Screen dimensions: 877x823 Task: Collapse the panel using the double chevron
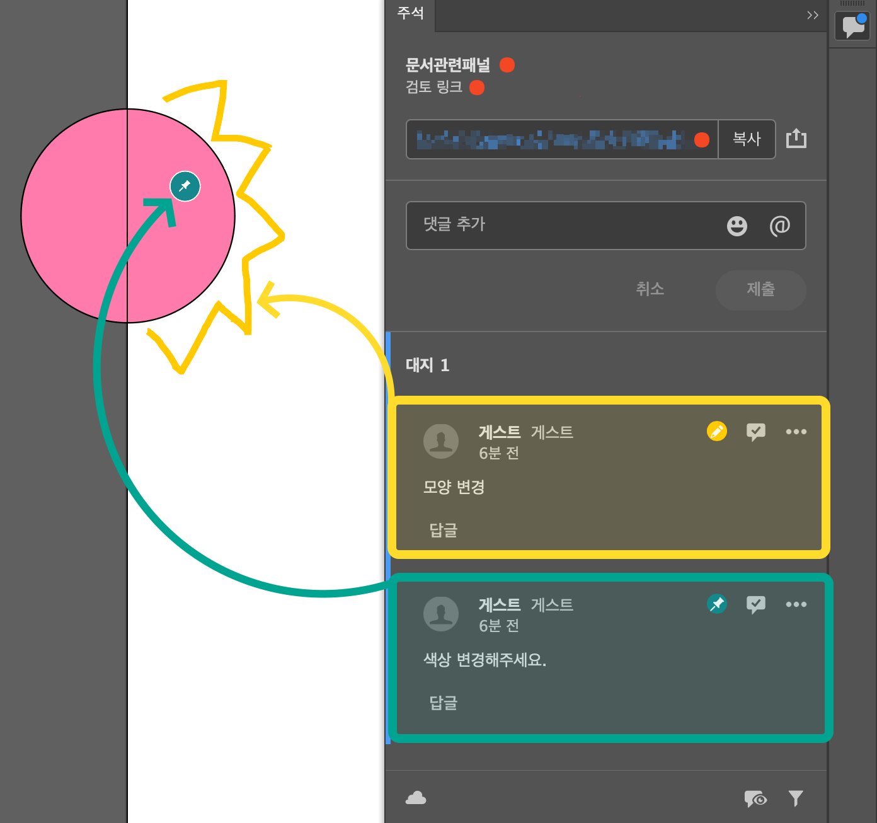[x=812, y=15]
